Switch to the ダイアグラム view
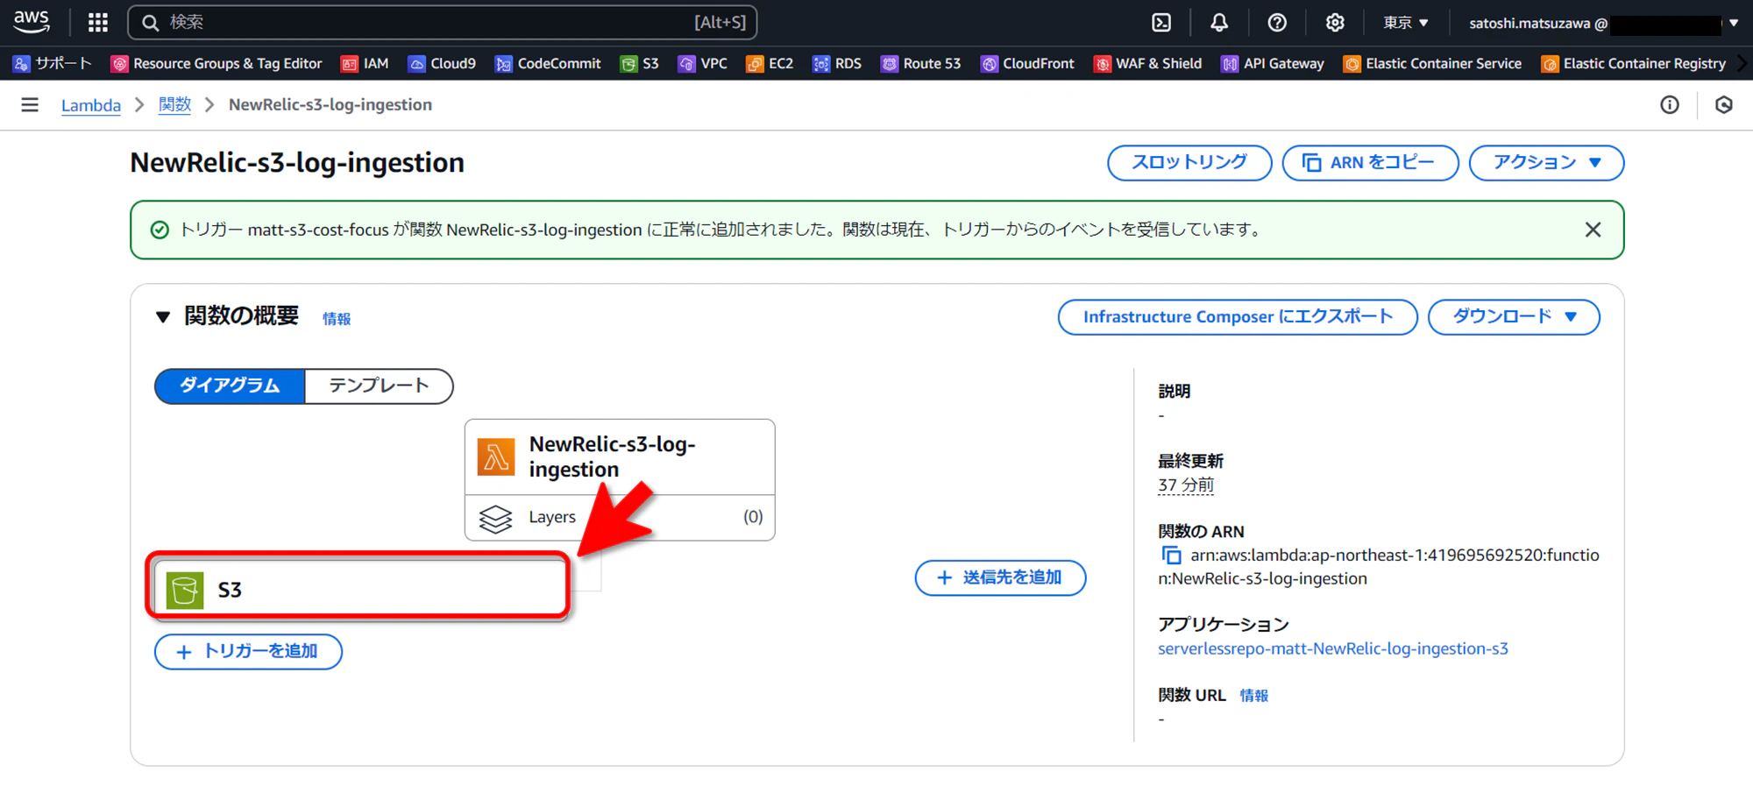This screenshot has width=1753, height=786. tap(230, 386)
